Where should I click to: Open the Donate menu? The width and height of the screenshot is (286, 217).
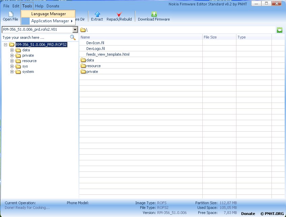(x=53, y=6)
